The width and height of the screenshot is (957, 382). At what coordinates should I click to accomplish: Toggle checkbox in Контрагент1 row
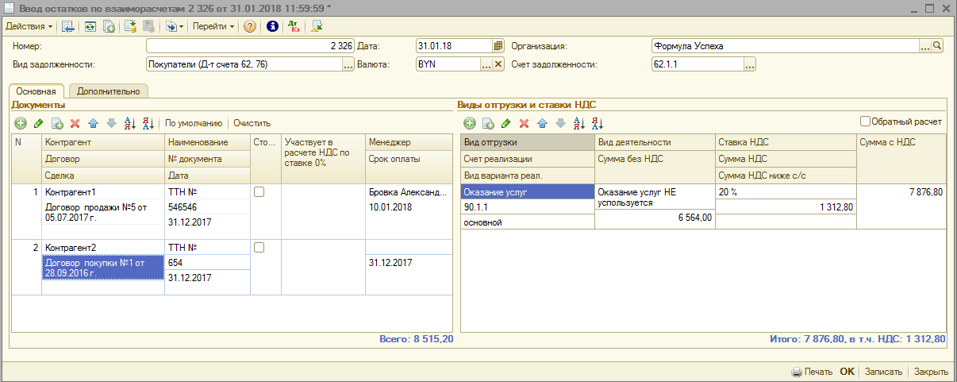259,192
